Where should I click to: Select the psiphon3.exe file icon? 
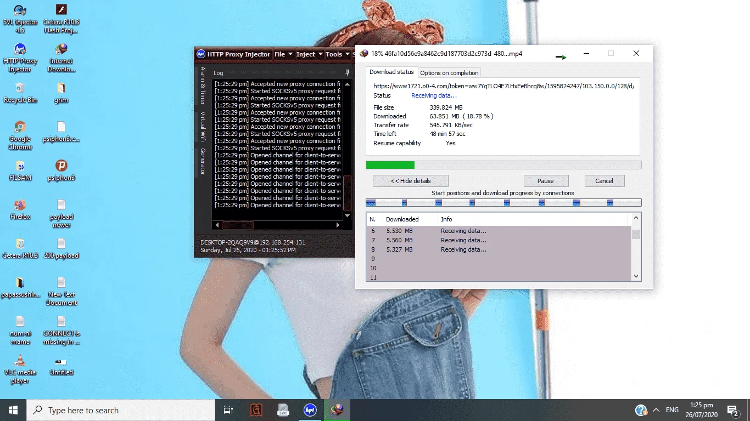pos(61,132)
